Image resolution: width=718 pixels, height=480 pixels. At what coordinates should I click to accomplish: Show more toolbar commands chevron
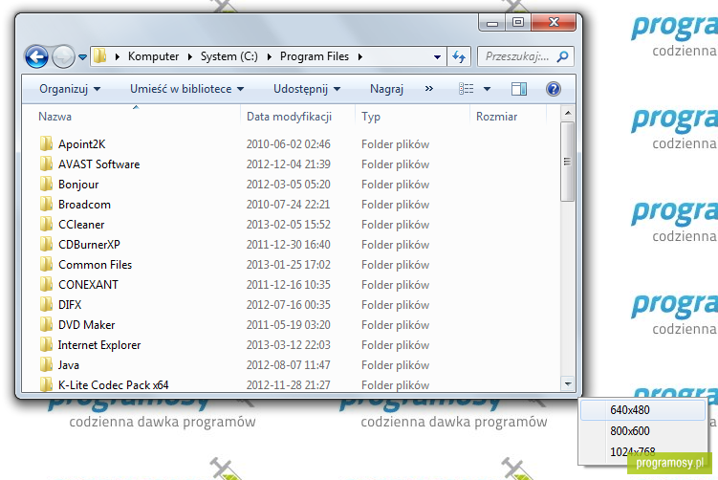point(428,88)
